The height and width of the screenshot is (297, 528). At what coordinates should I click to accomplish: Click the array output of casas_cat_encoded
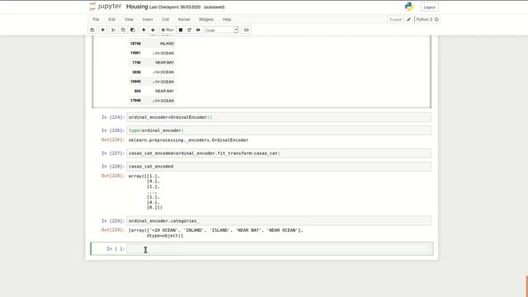tap(145, 192)
